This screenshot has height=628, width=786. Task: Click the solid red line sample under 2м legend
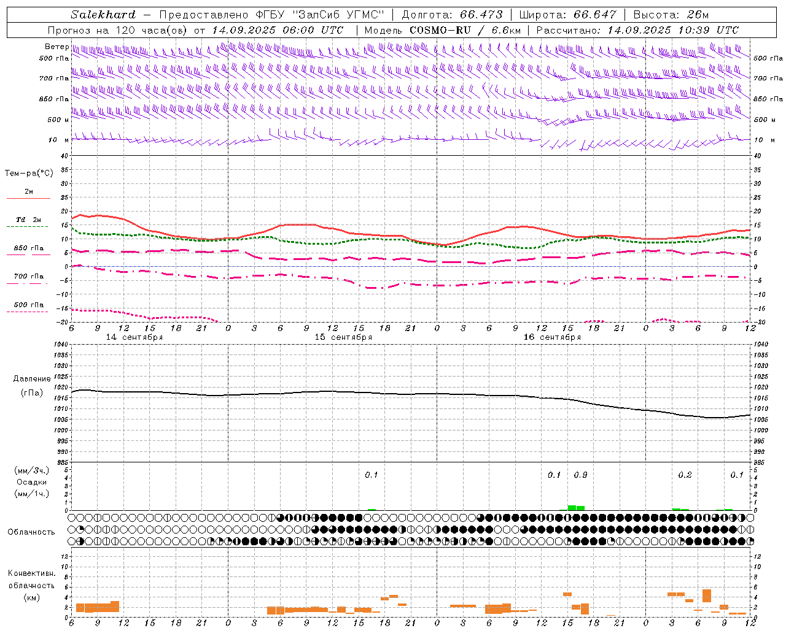pyautogui.click(x=28, y=198)
